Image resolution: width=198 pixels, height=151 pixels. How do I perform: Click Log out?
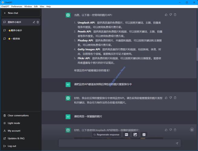[21, 146]
